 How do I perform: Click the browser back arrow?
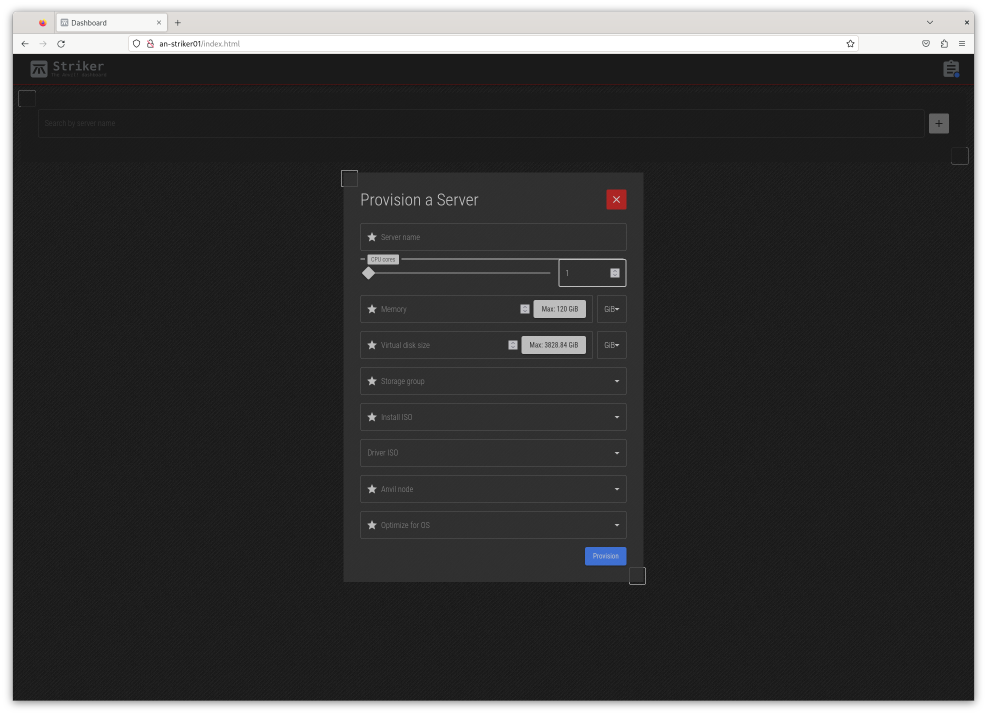click(x=25, y=44)
